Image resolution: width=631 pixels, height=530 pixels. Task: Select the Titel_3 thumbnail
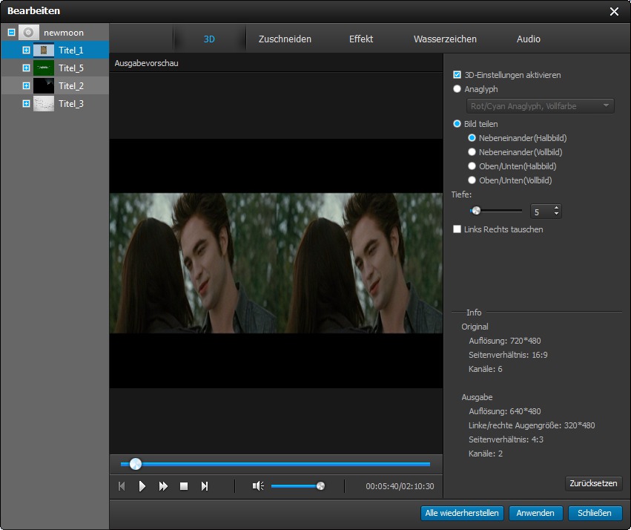(x=44, y=103)
